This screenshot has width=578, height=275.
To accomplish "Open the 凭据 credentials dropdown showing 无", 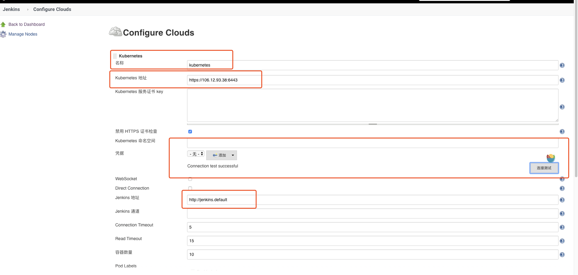I will pos(196,154).
